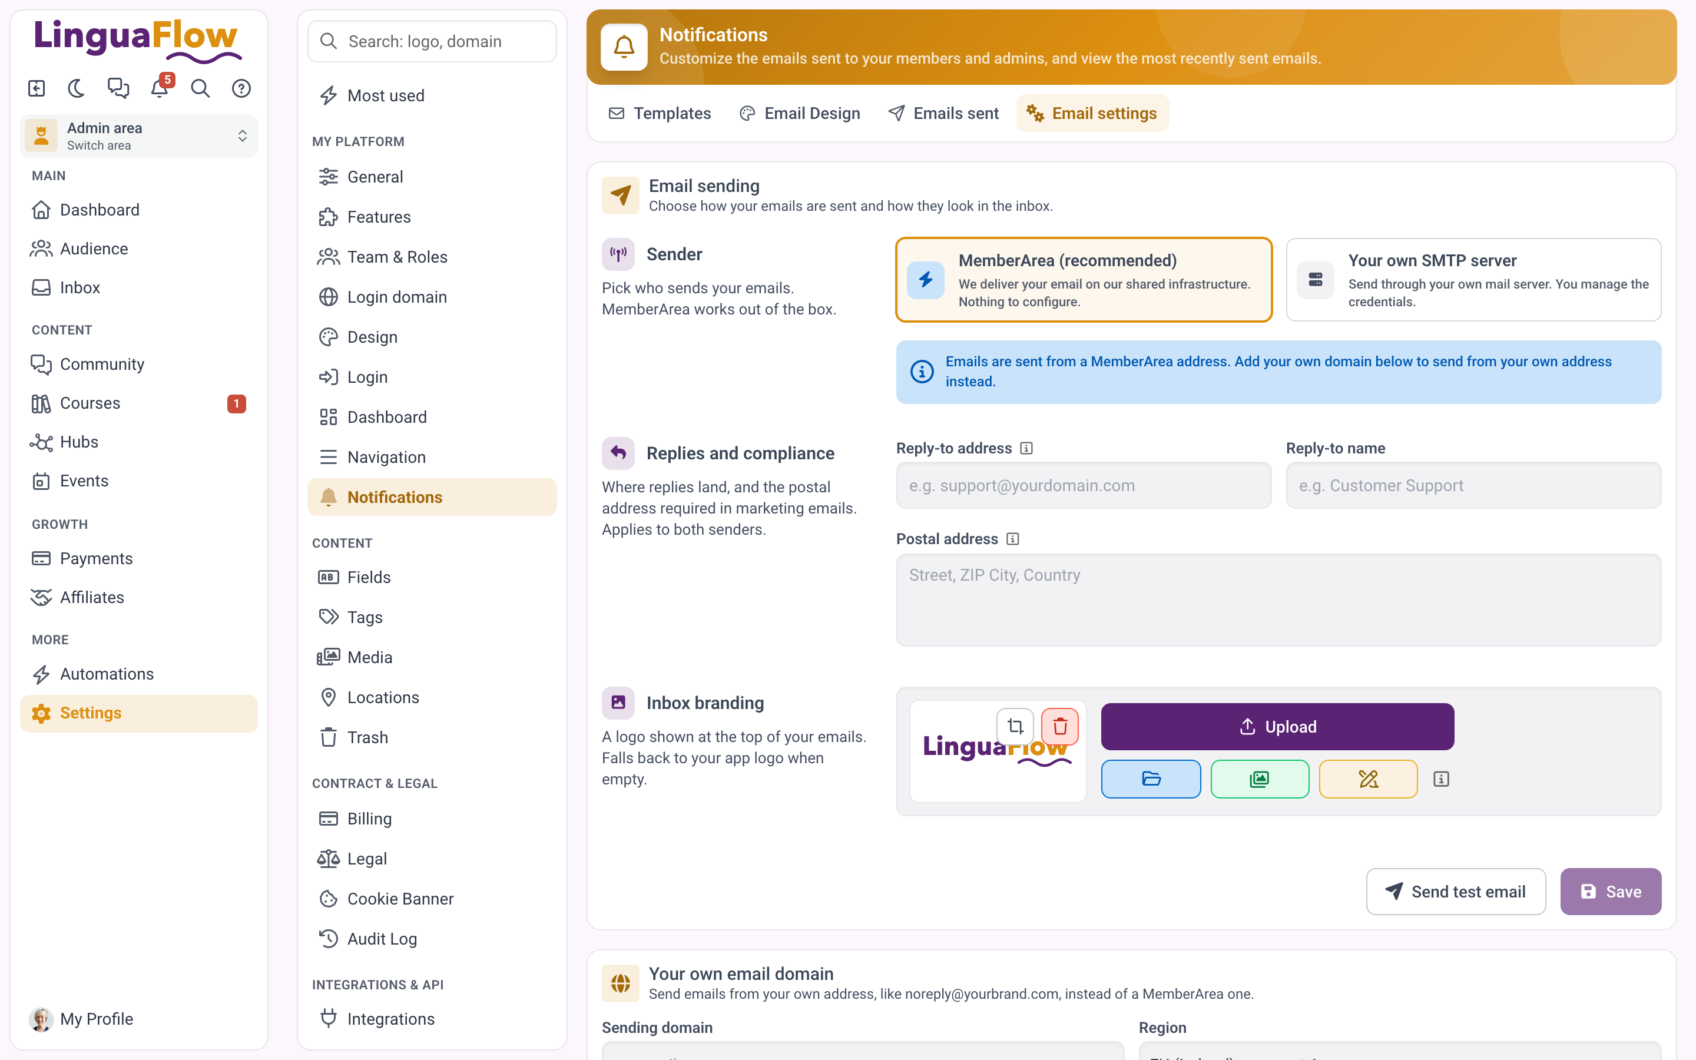
Task: Click the Reply-to address field
Action: [x=1084, y=485]
